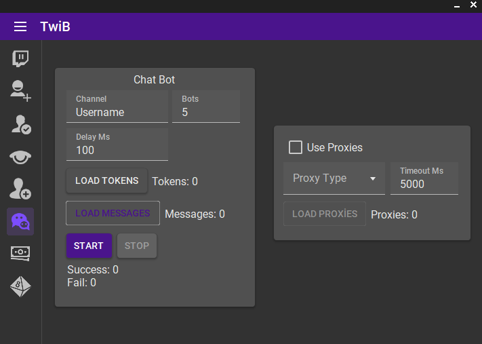Image resolution: width=482 pixels, height=344 pixels.
Task: Click the LOAD TOKENS button
Action: [x=106, y=181]
